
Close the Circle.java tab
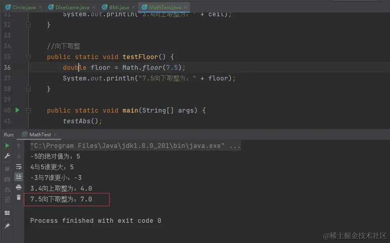40,7
